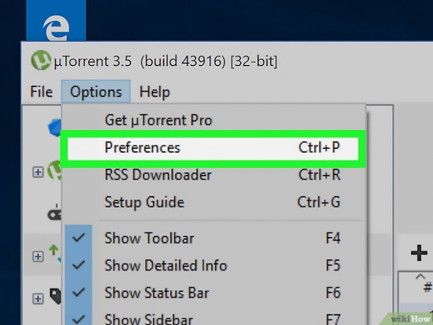Select the green µTorrent sidebar icon
This screenshot has height=325, width=433.
tap(54, 170)
